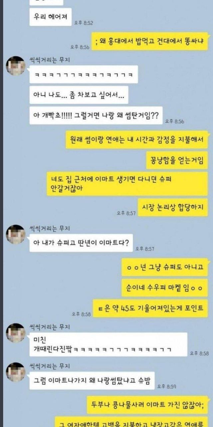Tap the '순이네 수우퍼 마켙 임ㅇㅇ' message
Screen dimensions: 213x427
[x=165, y=288]
